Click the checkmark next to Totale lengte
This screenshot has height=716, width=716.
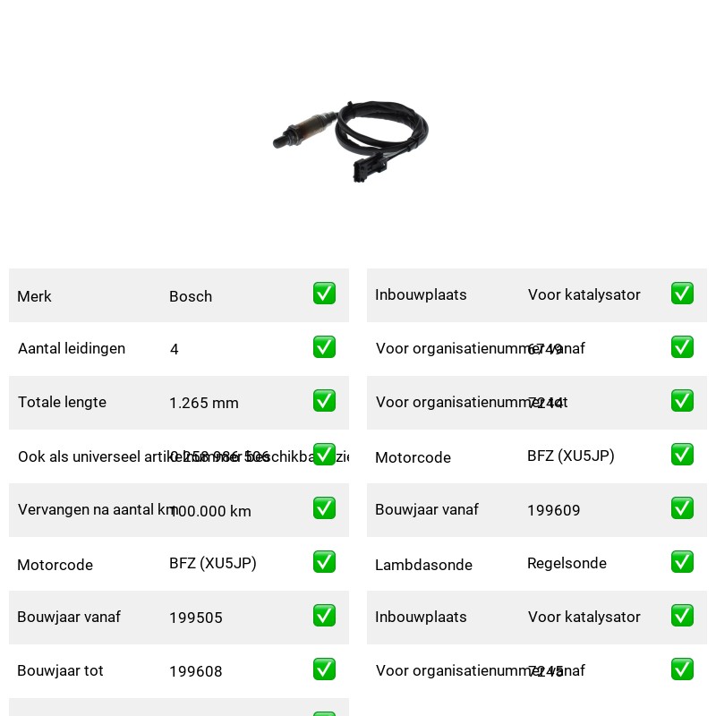tap(324, 400)
